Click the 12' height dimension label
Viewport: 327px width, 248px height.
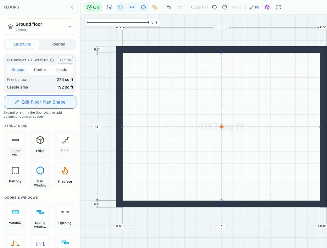tap(97, 127)
